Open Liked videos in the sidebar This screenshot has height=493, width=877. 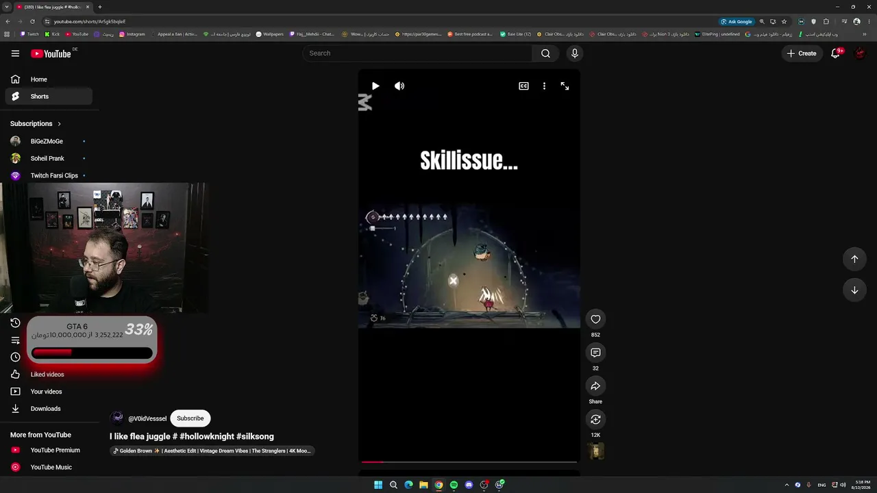tap(49, 375)
